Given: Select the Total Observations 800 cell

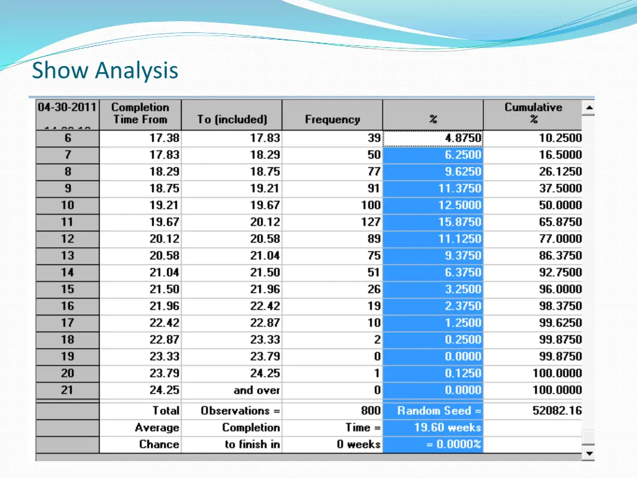Looking at the screenshot, I should point(332,411).
